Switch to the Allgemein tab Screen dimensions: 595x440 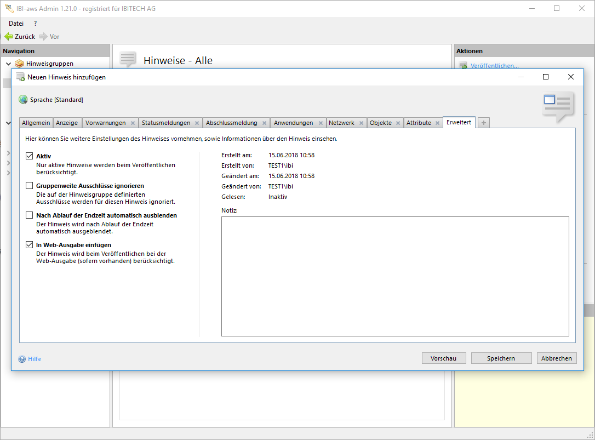(x=36, y=123)
